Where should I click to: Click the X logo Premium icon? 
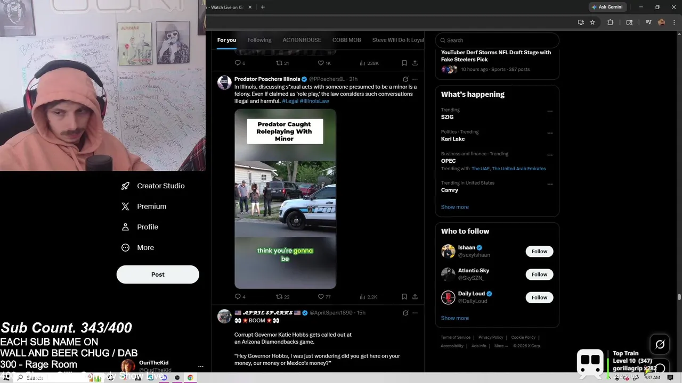[125, 206]
